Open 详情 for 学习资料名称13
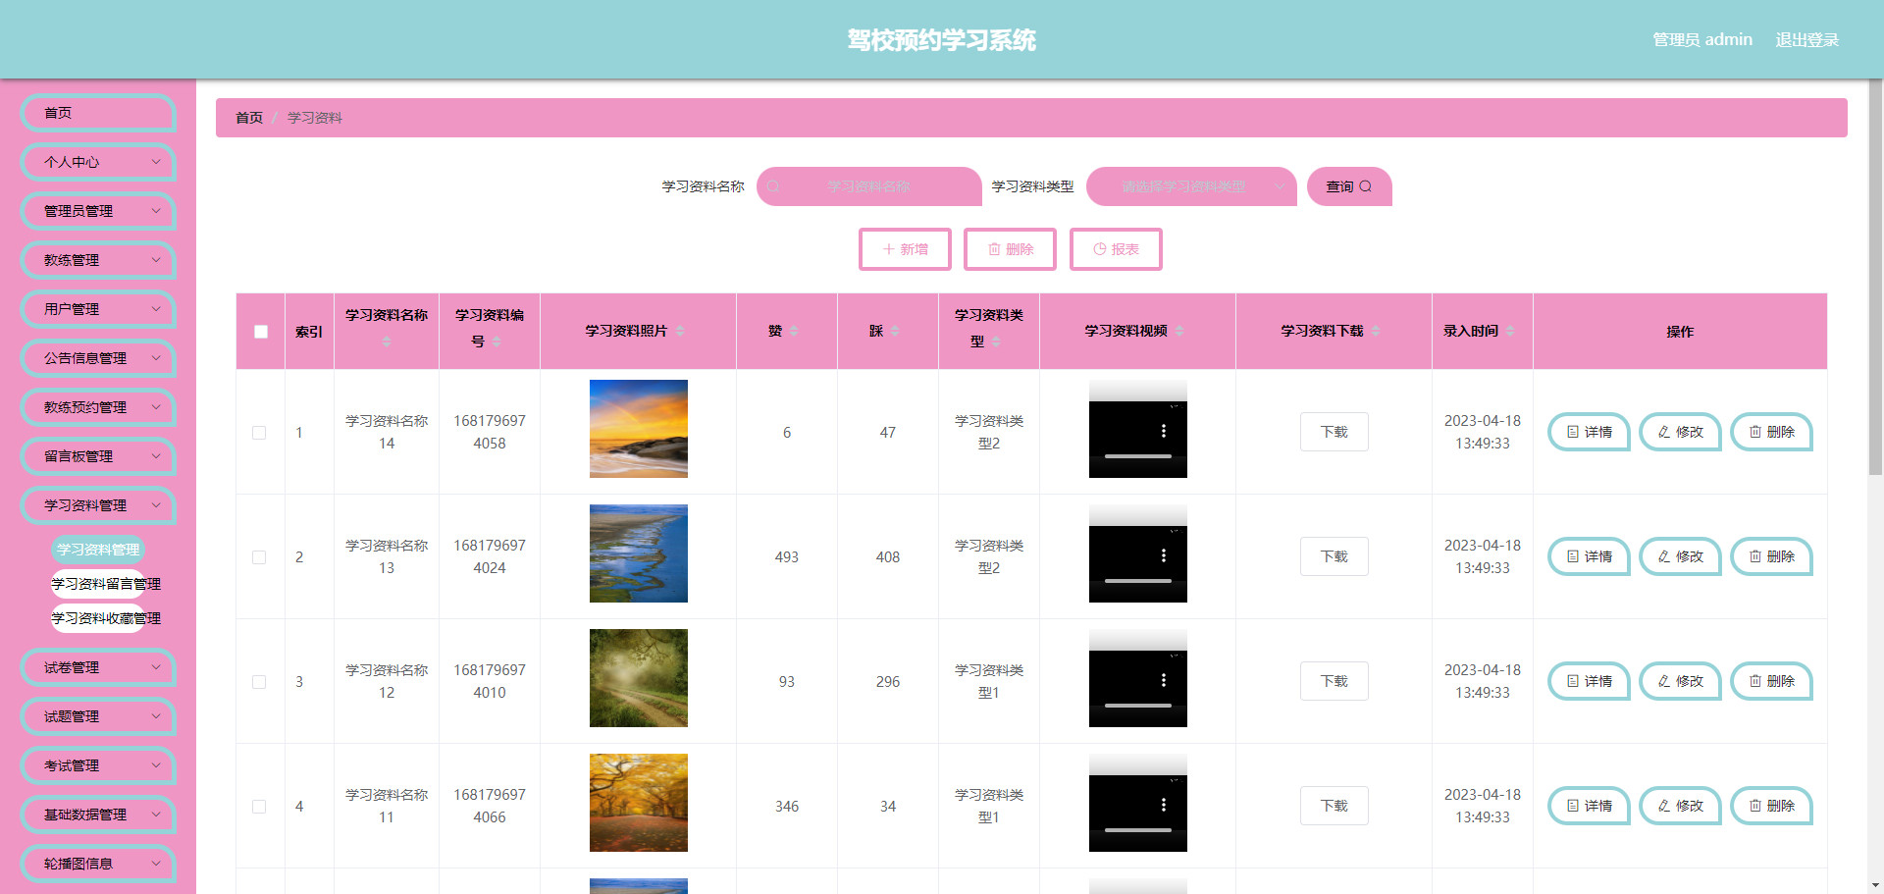 pyautogui.click(x=1589, y=556)
